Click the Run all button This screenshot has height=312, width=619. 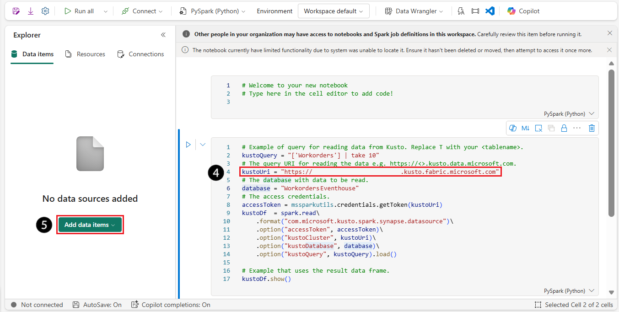tap(79, 11)
